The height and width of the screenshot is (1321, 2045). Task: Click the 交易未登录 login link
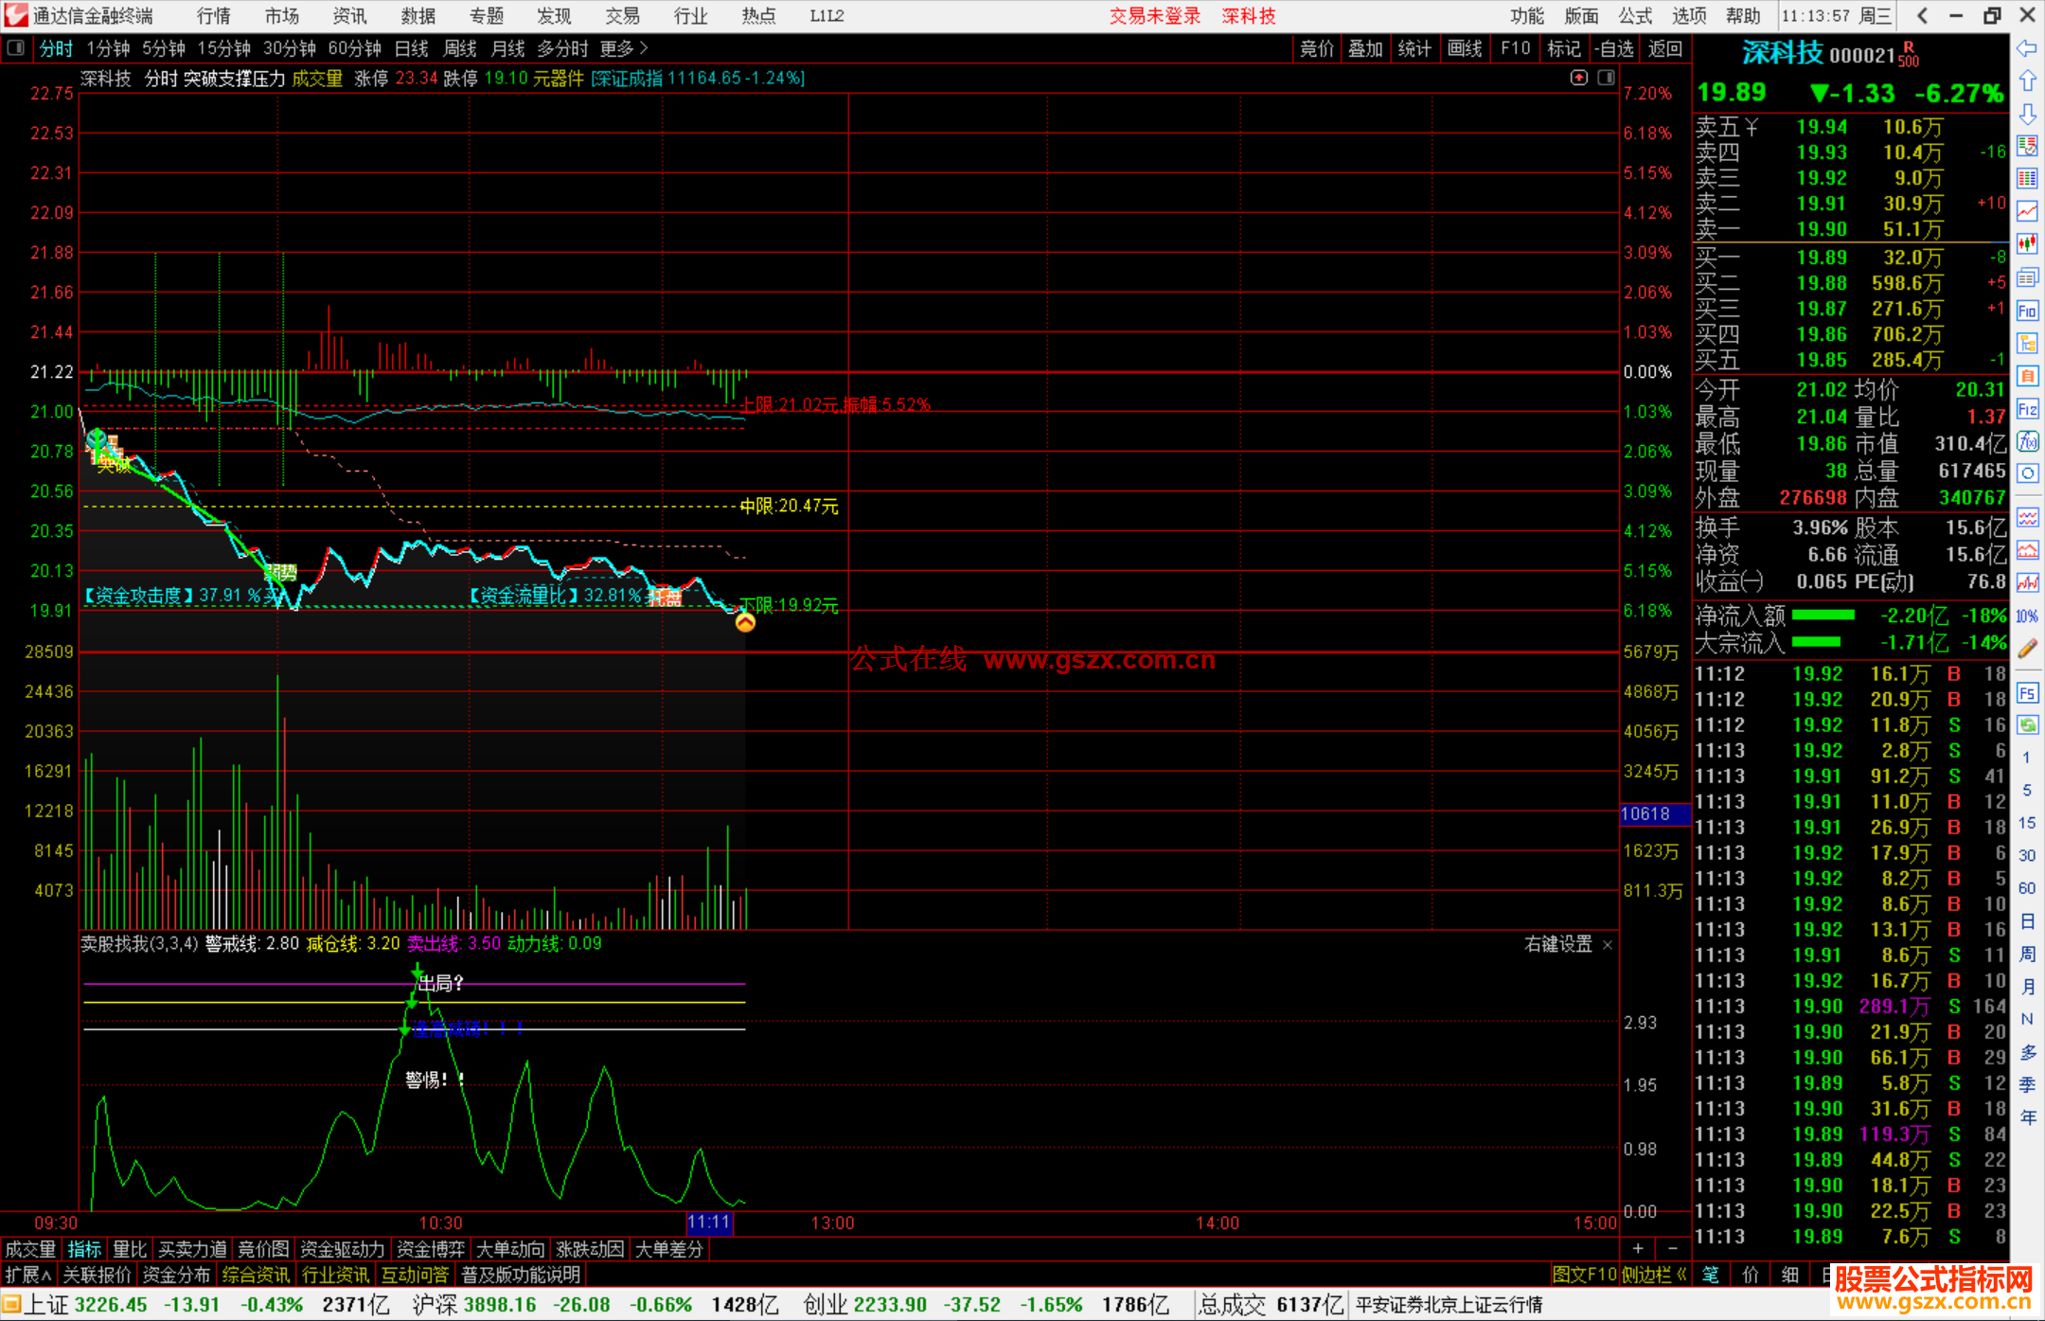[1154, 16]
